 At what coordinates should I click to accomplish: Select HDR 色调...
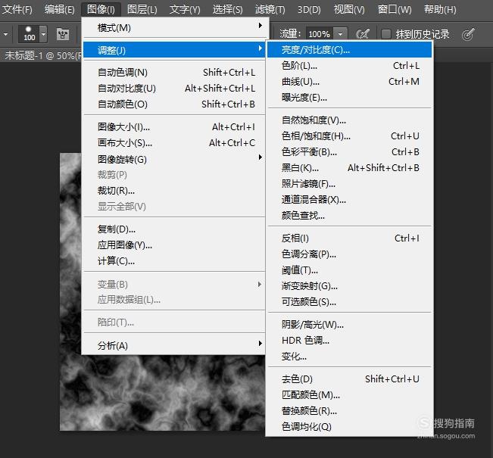pos(349,341)
